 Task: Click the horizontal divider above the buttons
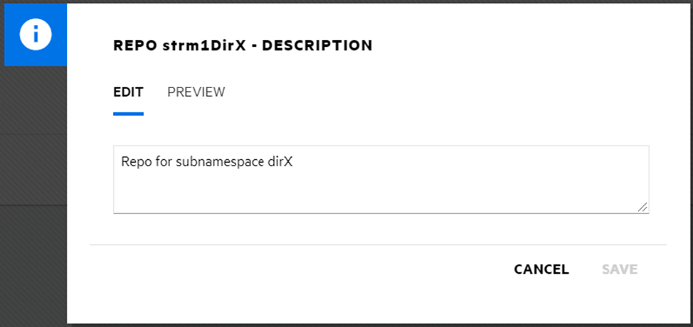(377, 245)
